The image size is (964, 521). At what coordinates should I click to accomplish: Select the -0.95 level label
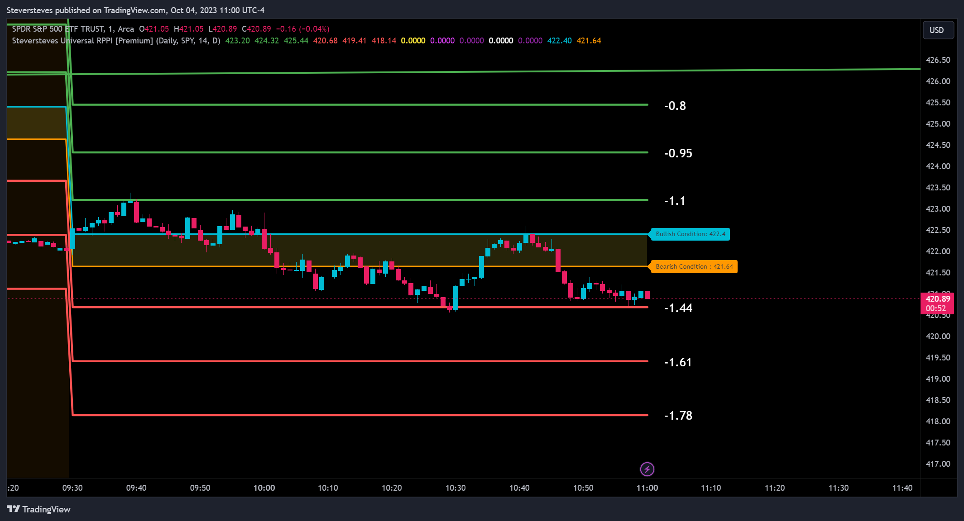(678, 153)
